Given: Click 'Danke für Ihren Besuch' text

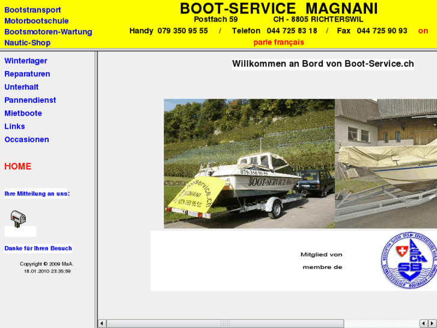Looking at the screenshot, I should click(38, 249).
